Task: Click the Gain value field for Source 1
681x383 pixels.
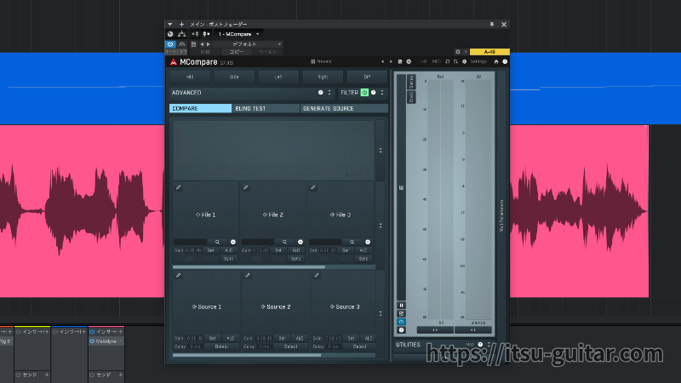Action: [x=194, y=338]
